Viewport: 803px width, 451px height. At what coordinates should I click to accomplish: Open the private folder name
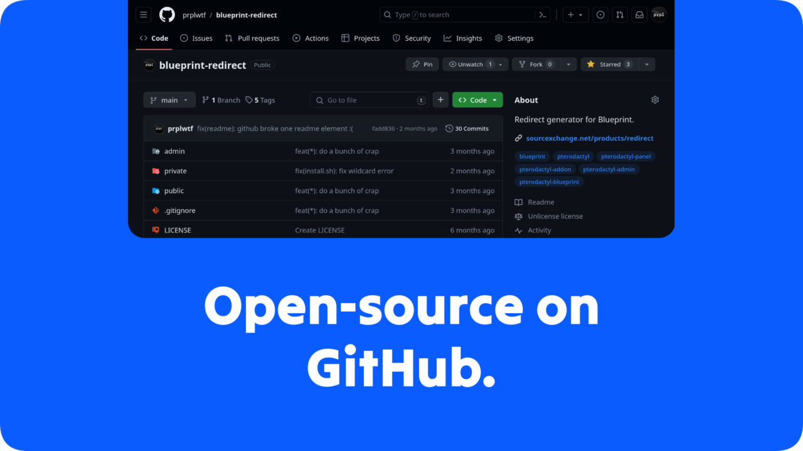coord(176,171)
